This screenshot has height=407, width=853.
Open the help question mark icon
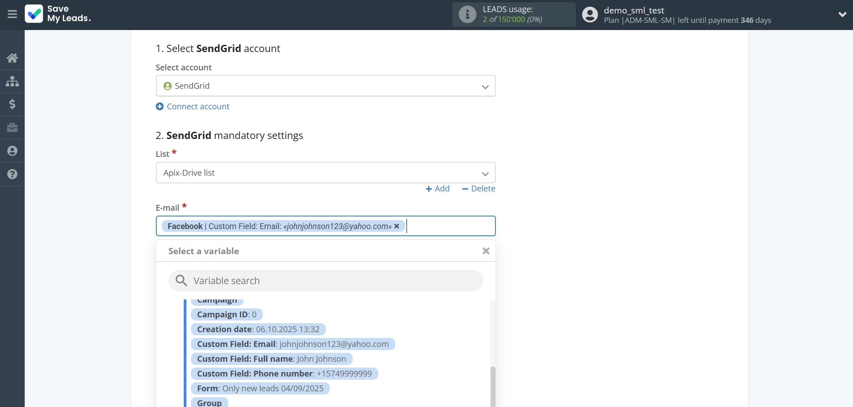pyautogui.click(x=12, y=174)
